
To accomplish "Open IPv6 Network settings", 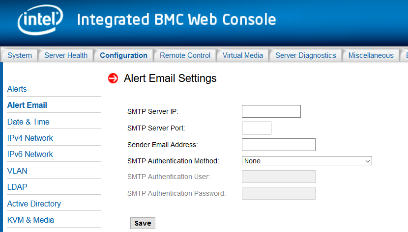I will [x=30, y=154].
